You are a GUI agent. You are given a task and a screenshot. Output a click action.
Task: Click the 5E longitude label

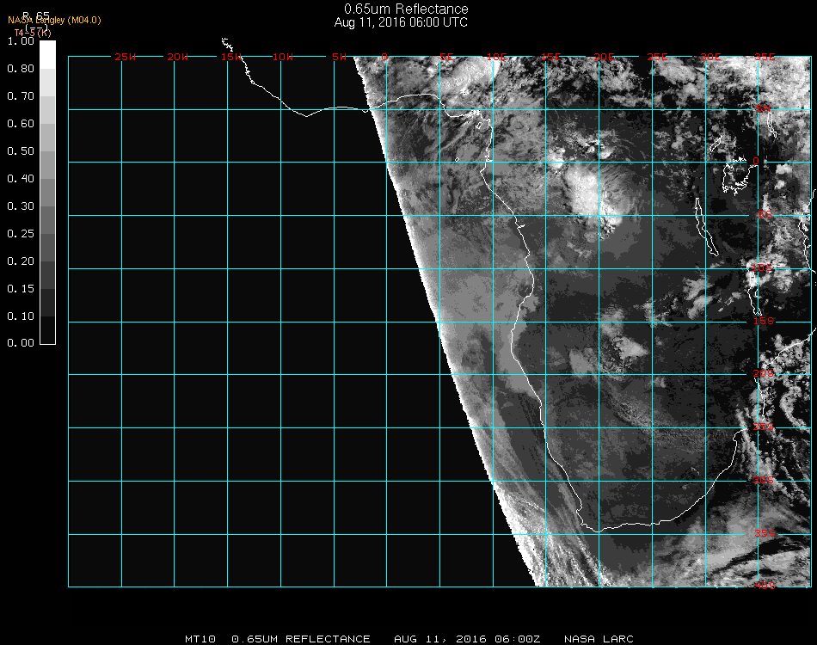point(446,57)
